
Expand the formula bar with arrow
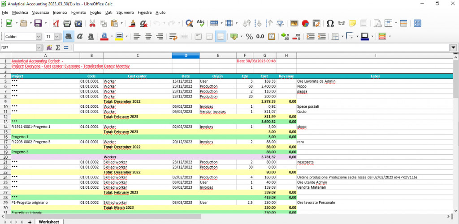[454, 47]
